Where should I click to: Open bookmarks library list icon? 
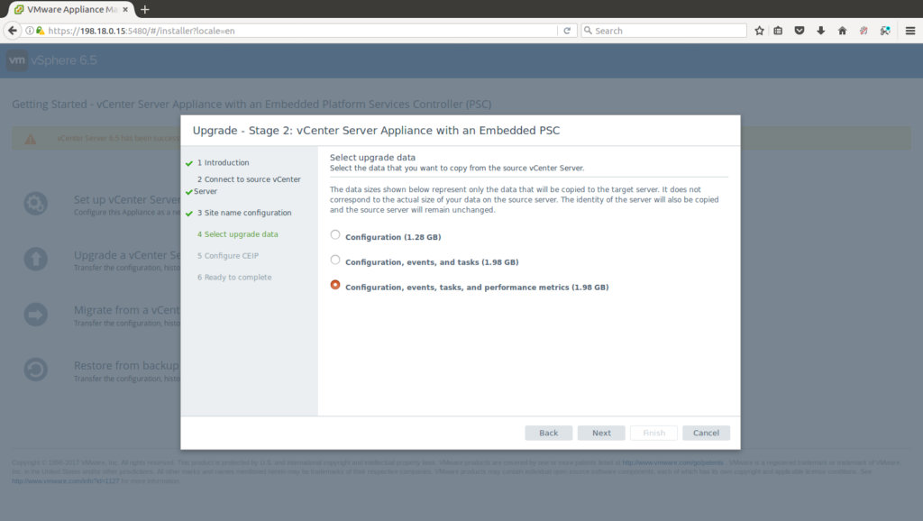coord(778,31)
